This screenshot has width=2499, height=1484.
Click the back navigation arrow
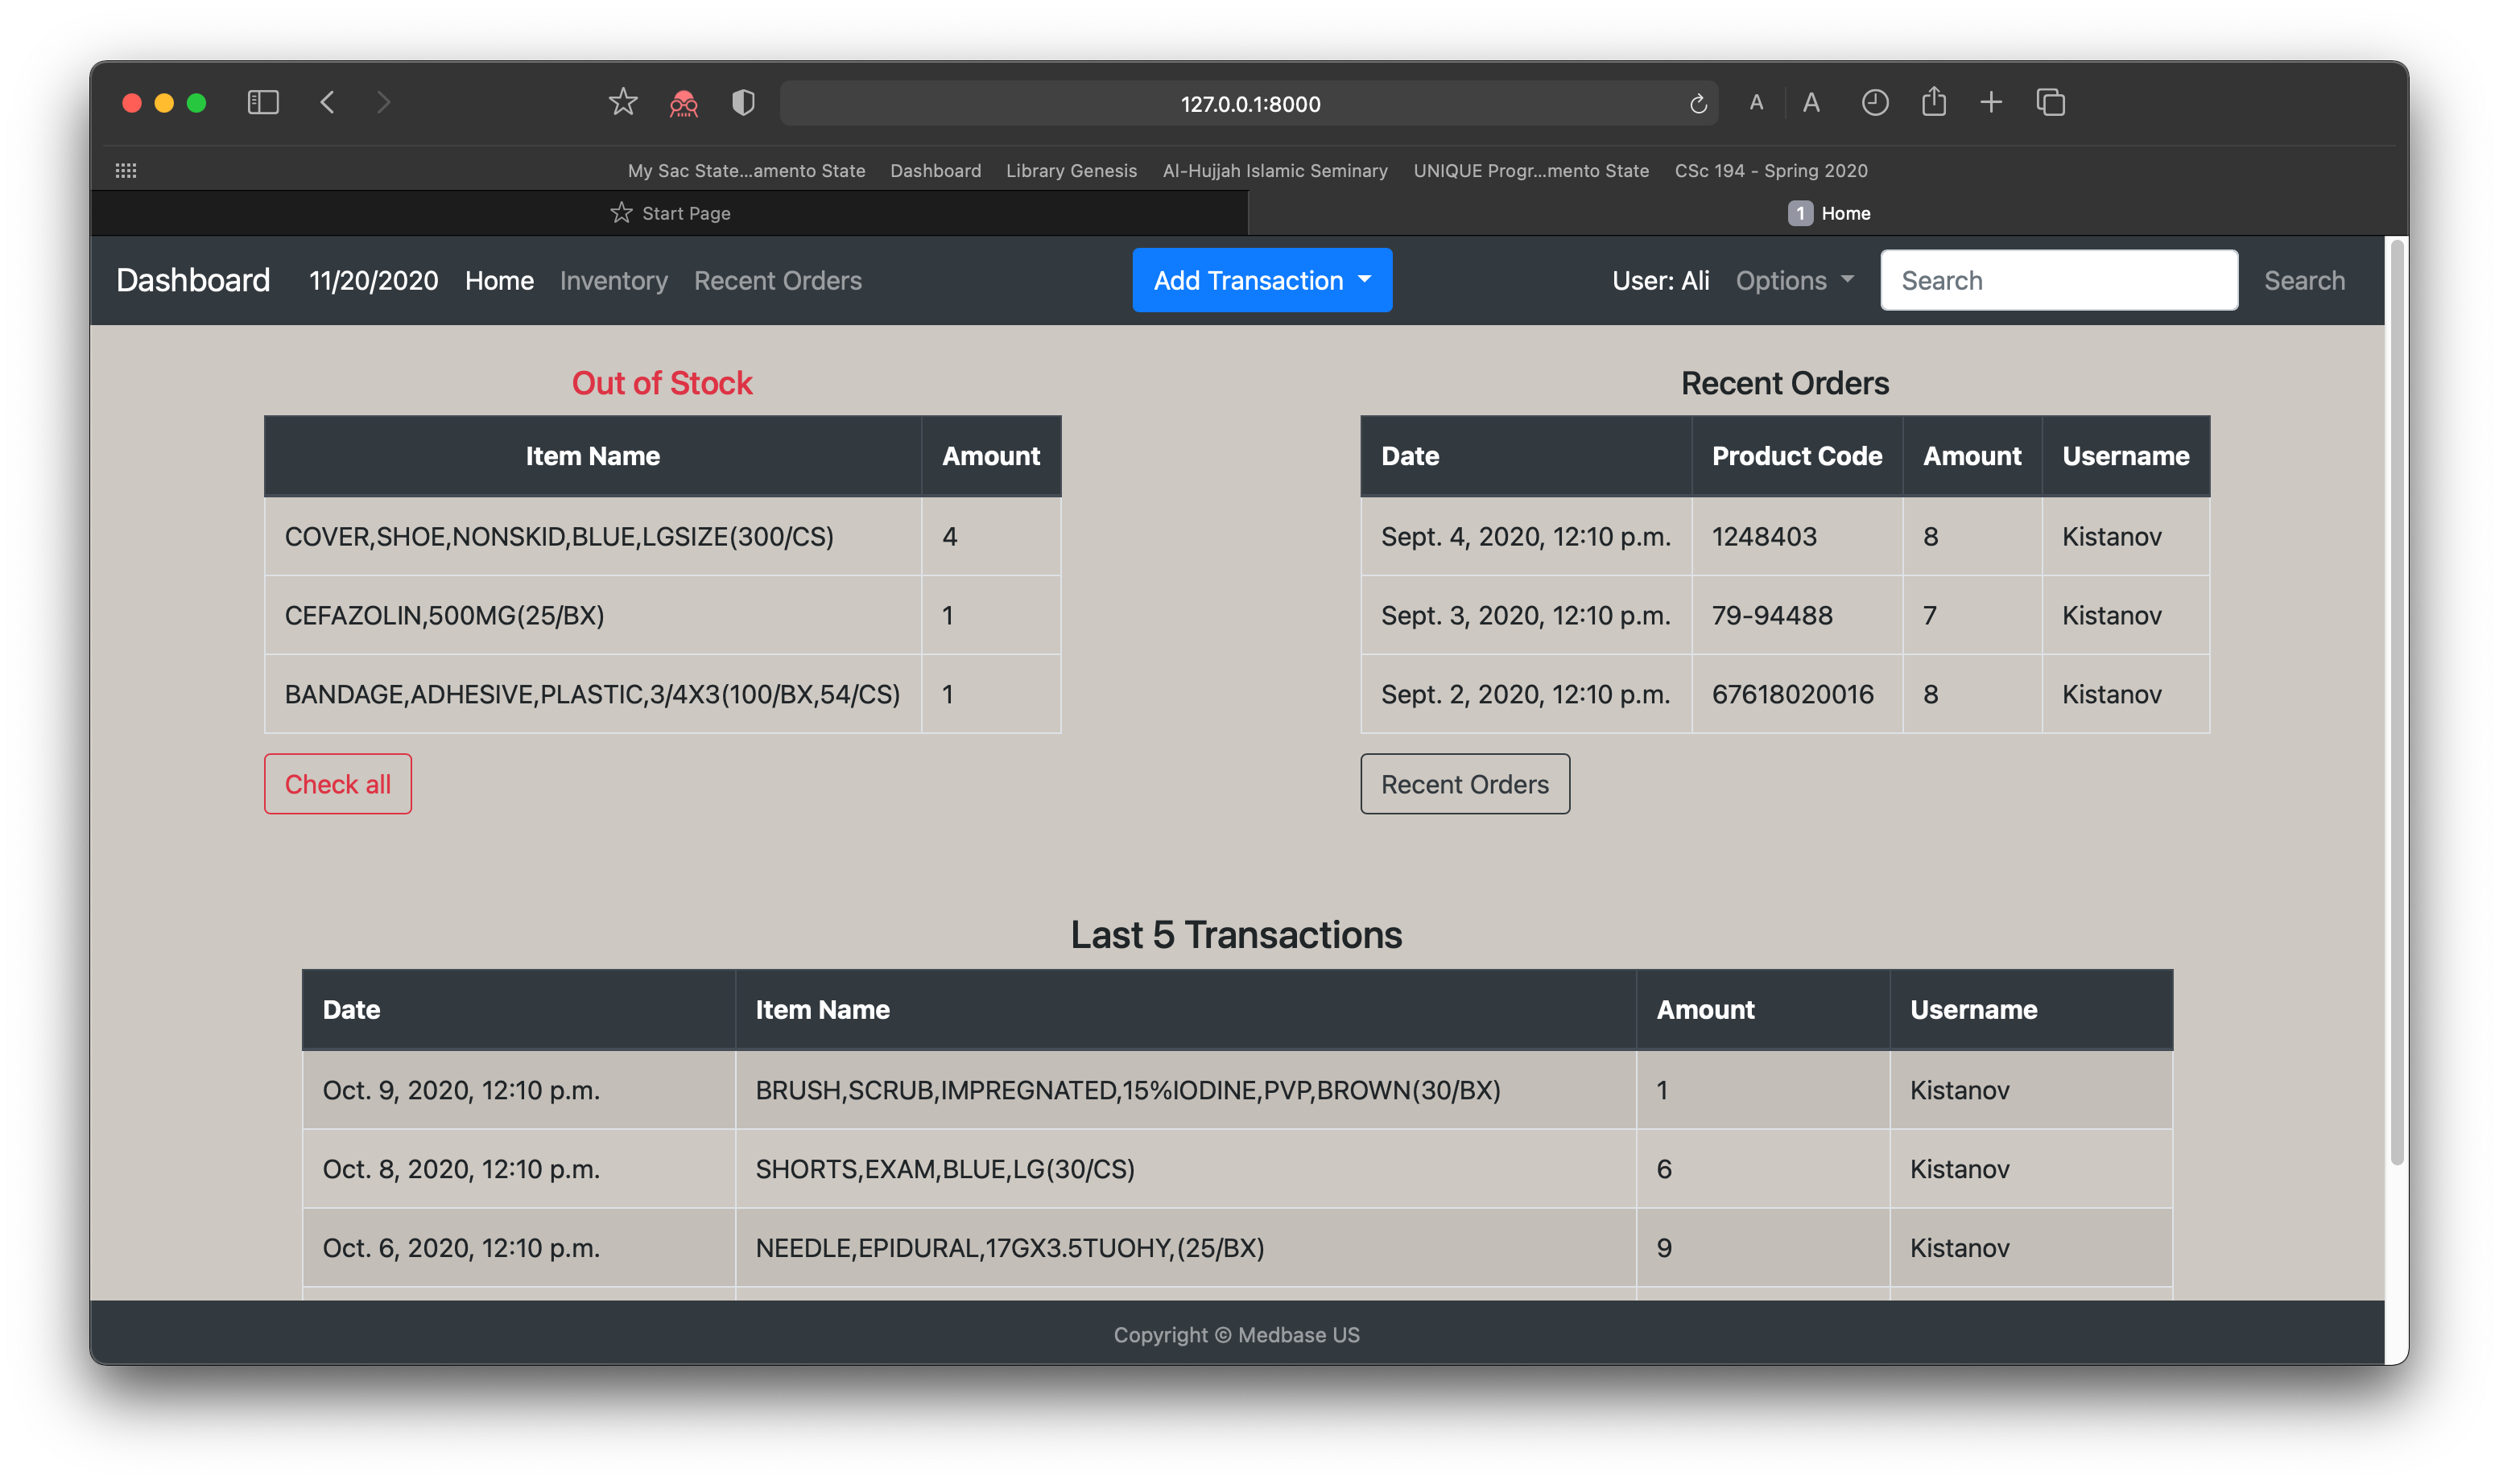tap(327, 102)
